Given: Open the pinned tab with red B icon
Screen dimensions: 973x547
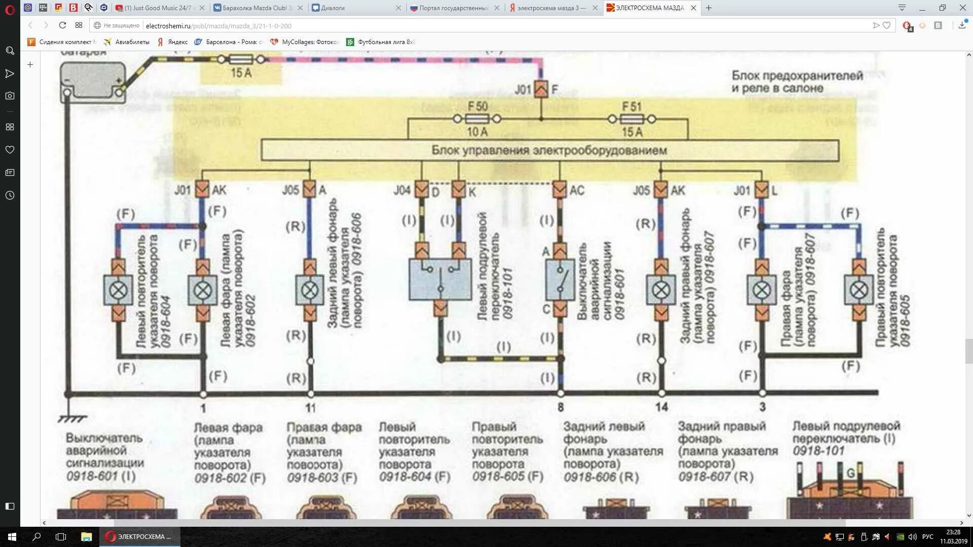Looking at the screenshot, I should click(73, 8).
